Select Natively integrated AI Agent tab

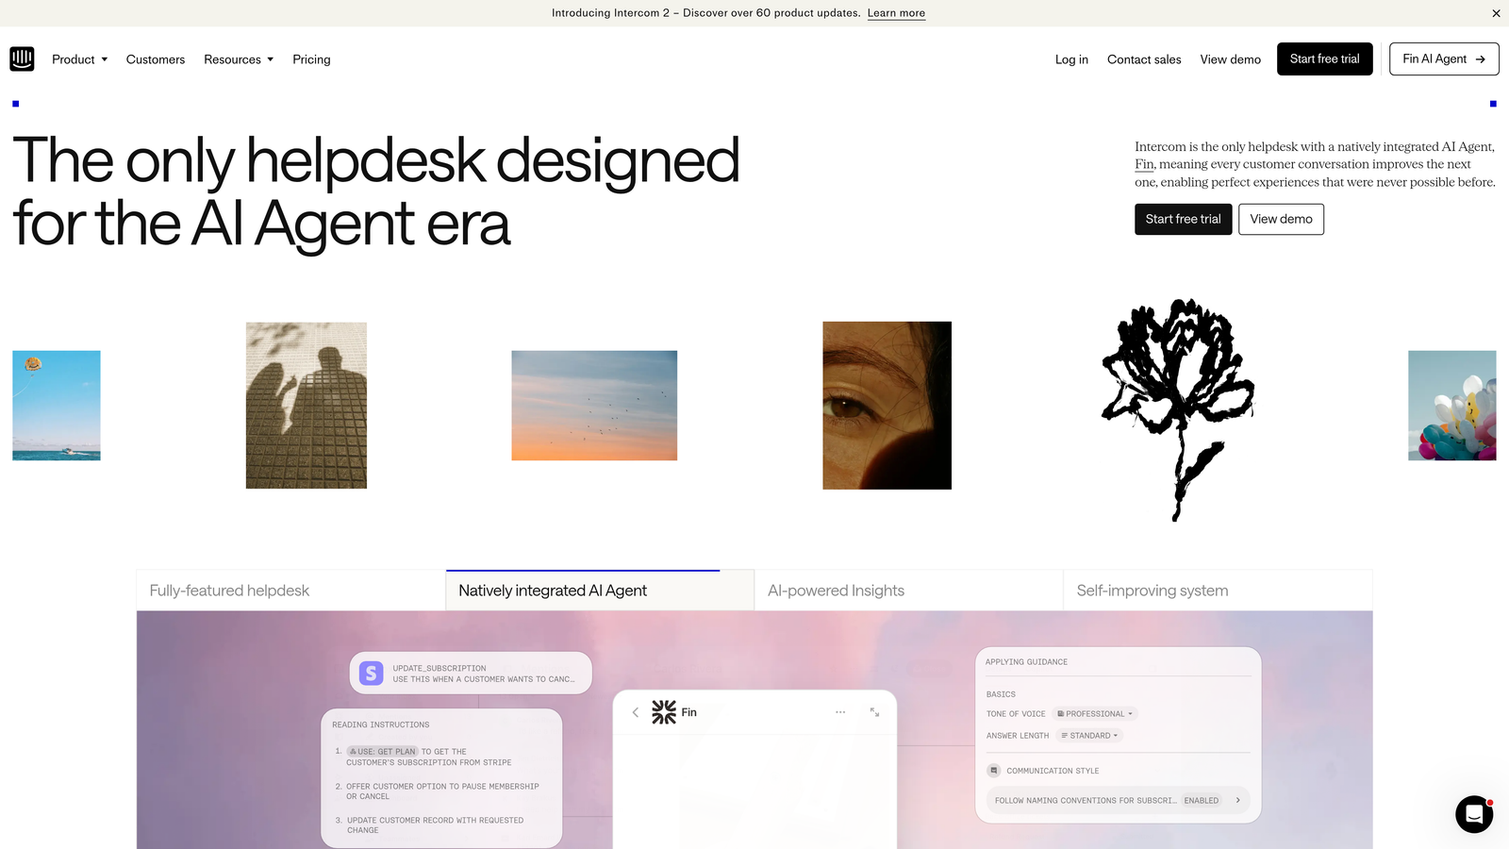pyautogui.click(x=600, y=591)
